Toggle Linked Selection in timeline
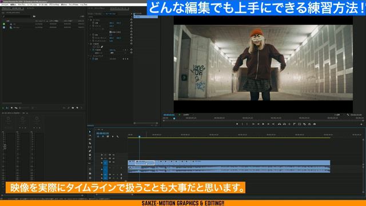Screen dimensions: 366x206 point(108,136)
